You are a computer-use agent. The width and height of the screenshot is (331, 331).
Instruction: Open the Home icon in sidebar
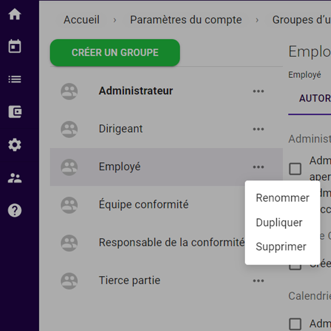click(x=14, y=14)
